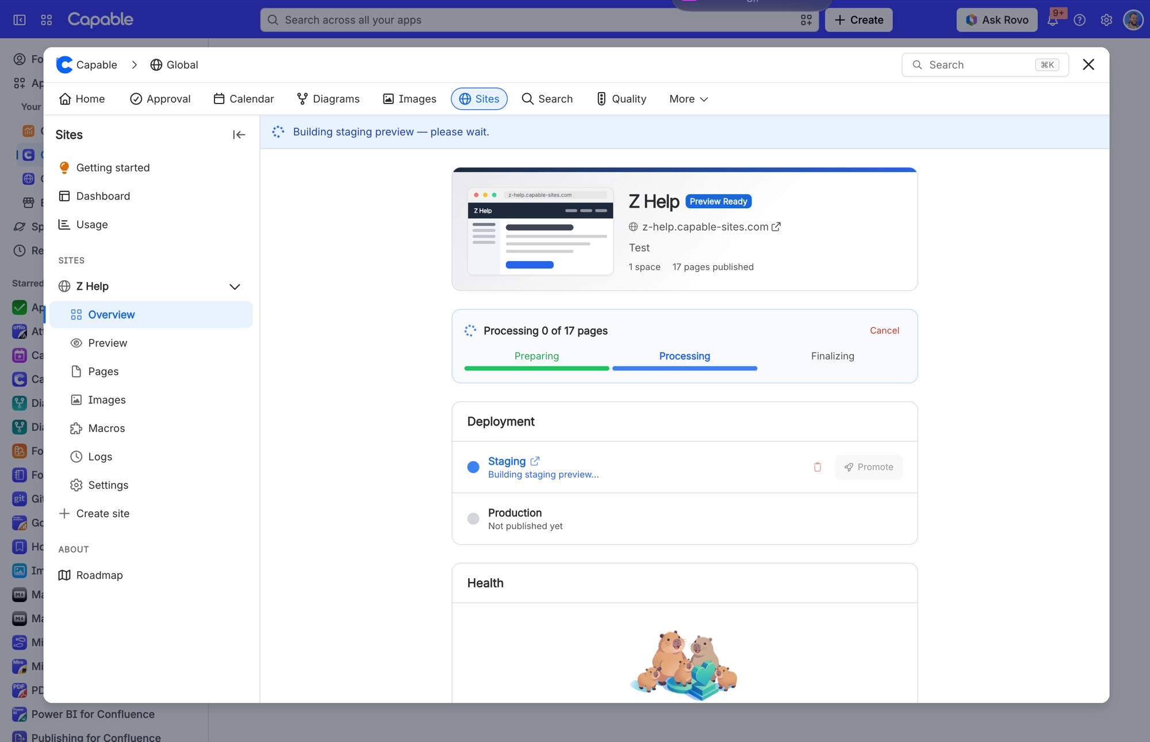Click the Global breadcrumb
This screenshot has height=742, width=1150.
(174, 64)
